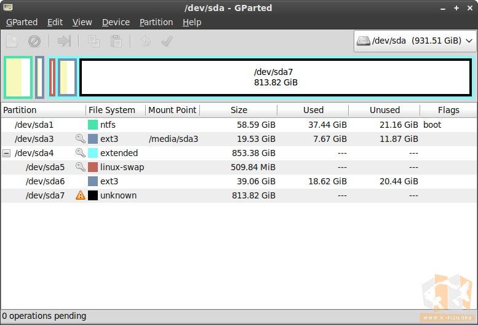Open the Partition menu
Image resolution: width=478 pixels, height=325 pixels.
[156, 22]
